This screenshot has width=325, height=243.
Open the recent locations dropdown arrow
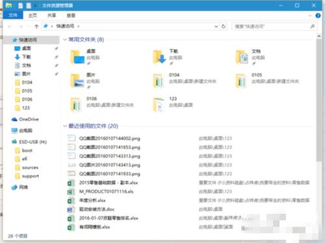point(29,27)
